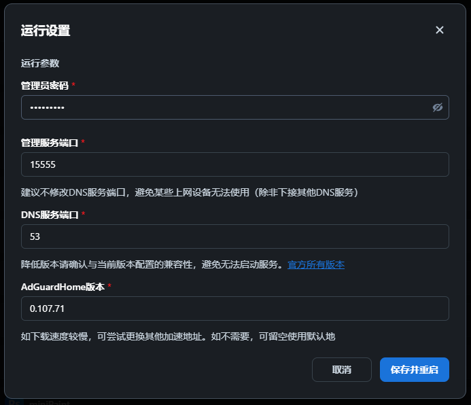Viewport: 471px width, 405px height.
Task: Click the download speed hint text
Action: [x=179, y=336]
